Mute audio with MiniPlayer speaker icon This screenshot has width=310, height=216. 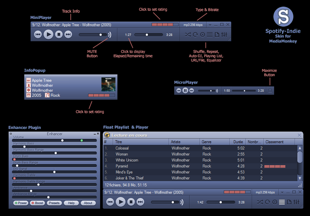(x=110, y=35)
